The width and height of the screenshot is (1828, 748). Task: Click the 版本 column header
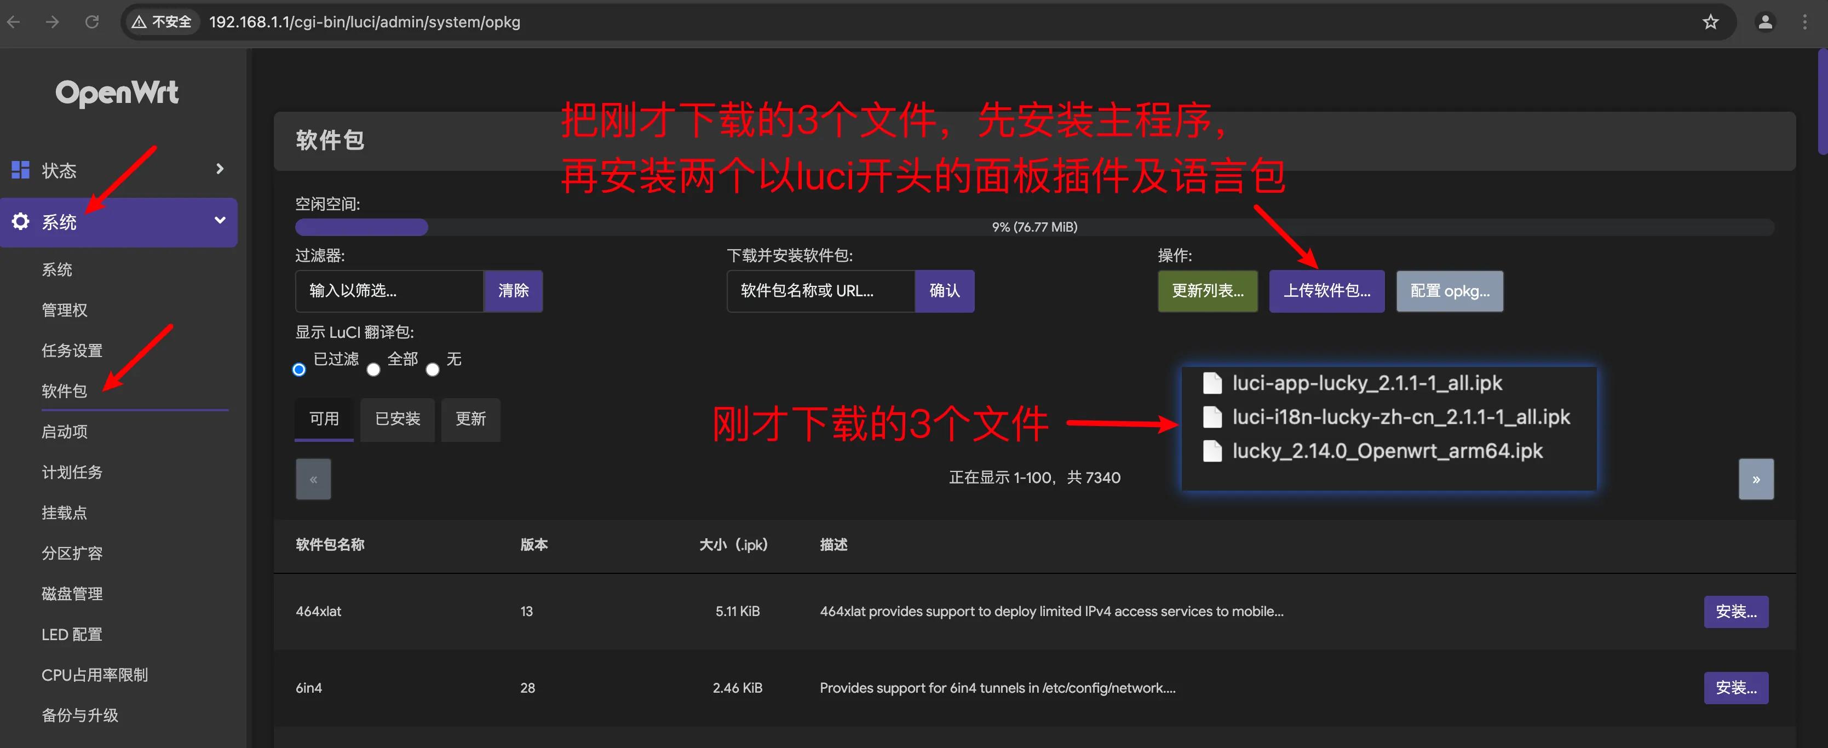coord(533,544)
